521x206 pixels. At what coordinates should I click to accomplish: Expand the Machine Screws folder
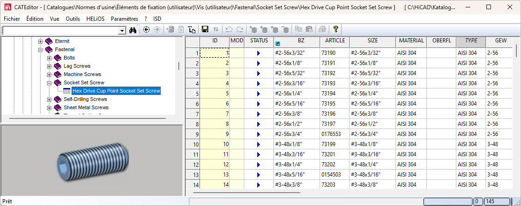(x=49, y=75)
